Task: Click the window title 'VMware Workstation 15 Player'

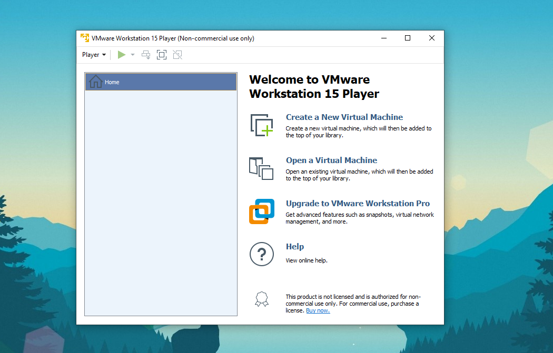Action: (134, 38)
